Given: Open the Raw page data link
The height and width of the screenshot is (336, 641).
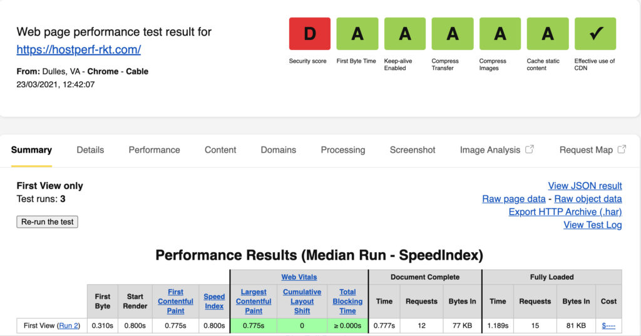Looking at the screenshot, I should click(513, 198).
